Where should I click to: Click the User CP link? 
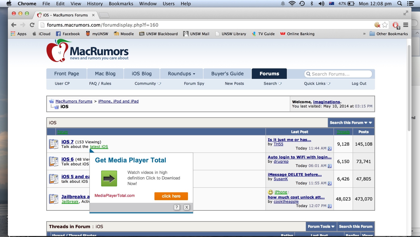coord(62,84)
